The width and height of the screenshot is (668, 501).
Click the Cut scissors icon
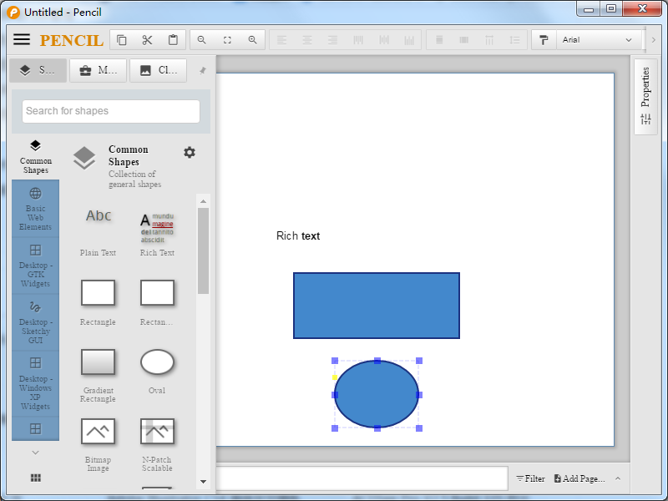coord(147,40)
